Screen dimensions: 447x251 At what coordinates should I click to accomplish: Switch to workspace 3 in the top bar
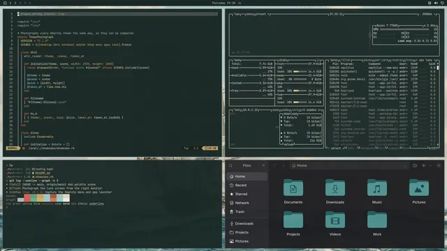pos(20,3)
